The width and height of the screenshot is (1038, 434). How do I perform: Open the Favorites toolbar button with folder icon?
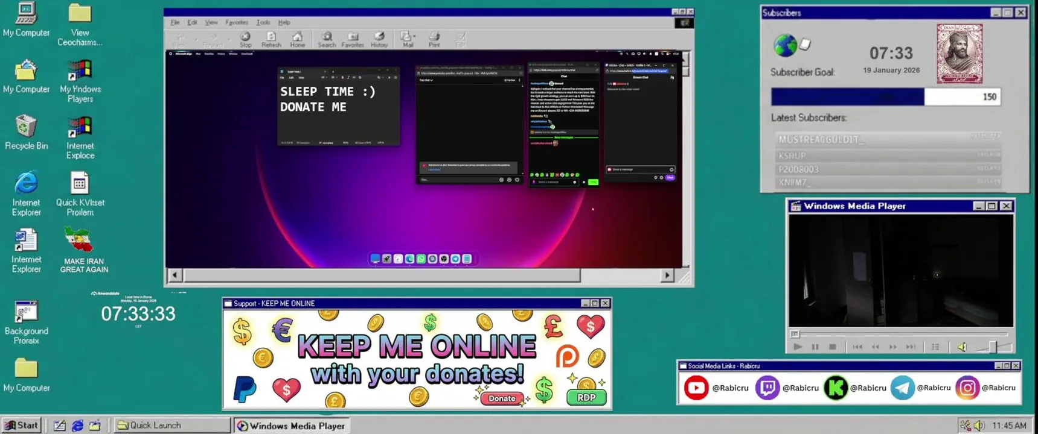[353, 40]
